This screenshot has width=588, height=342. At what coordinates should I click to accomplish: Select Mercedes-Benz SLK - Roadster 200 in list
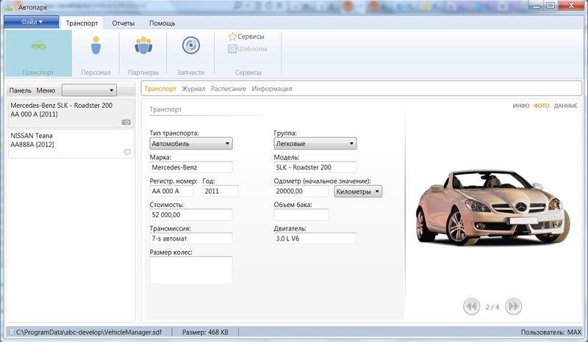(71, 113)
